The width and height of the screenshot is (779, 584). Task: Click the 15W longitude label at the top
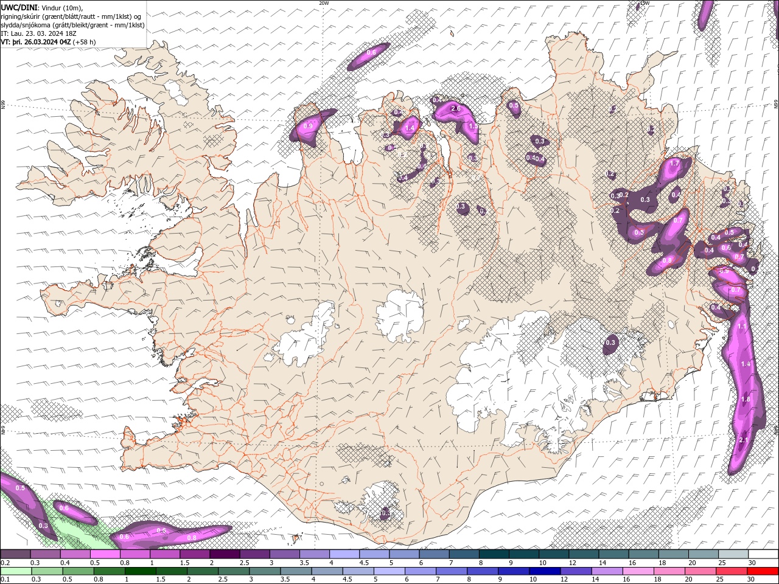click(x=645, y=3)
